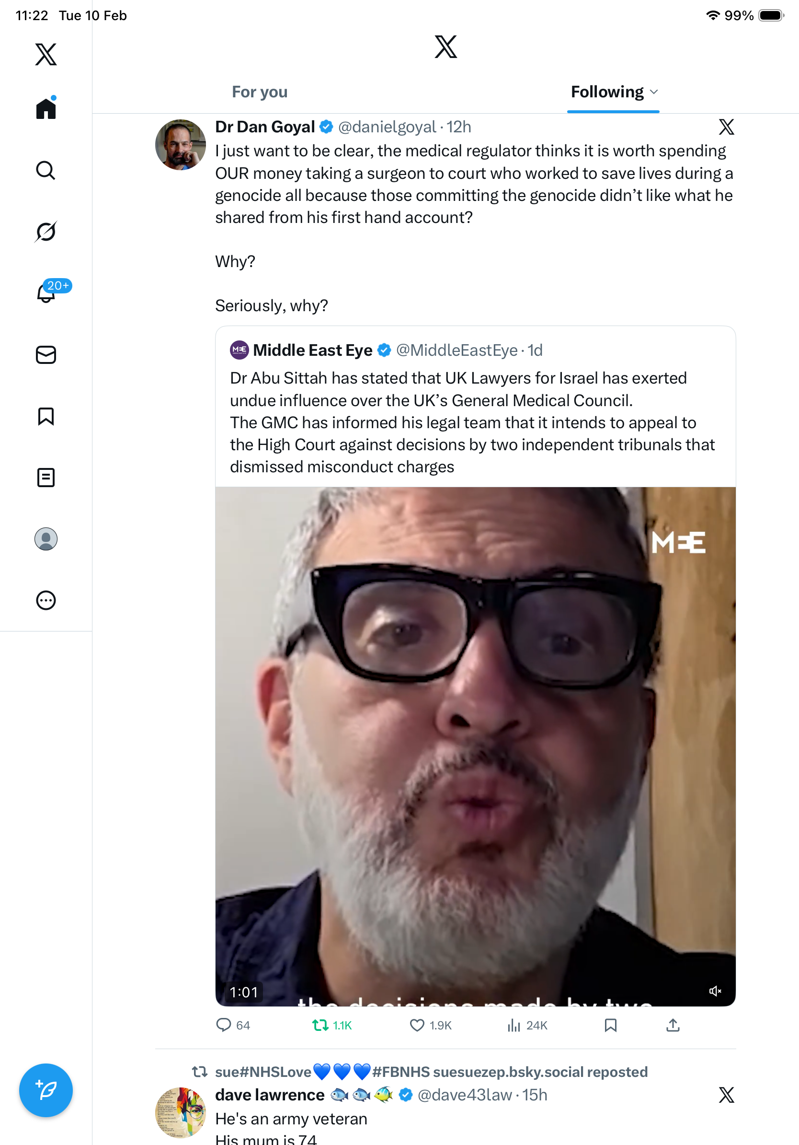This screenshot has height=1145, width=799.
Task: Unmute the Middle East Eye video
Action: click(715, 992)
